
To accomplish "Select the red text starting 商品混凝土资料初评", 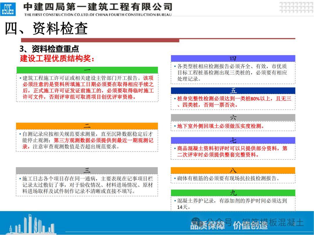I will (x=232, y=151).
